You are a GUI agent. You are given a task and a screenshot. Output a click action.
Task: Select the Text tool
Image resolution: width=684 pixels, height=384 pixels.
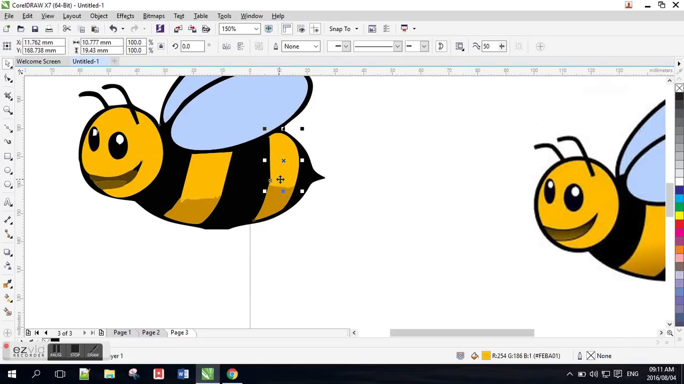[8, 202]
